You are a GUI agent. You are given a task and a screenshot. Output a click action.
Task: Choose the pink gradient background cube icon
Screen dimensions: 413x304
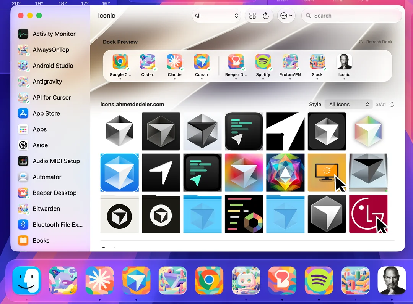point(244,173)
